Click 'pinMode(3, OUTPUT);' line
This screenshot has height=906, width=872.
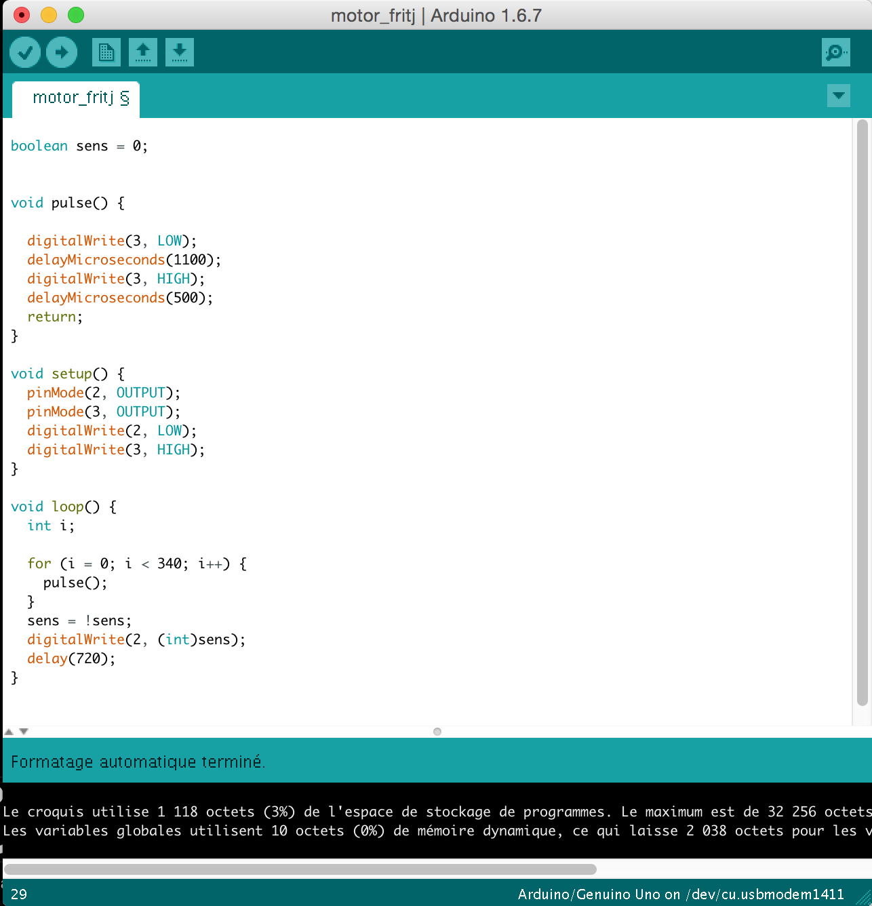coord(104,412)
